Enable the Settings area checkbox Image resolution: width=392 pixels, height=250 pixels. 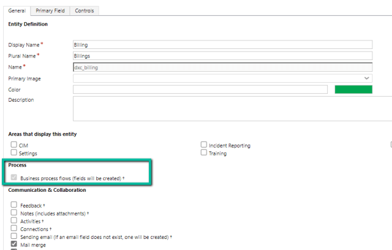[x=14, y=153]
